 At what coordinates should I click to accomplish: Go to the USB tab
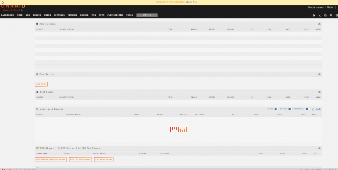coord(28,15)
